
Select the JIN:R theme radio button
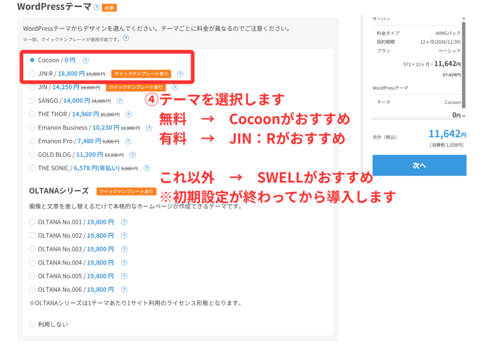pyautogui.click(x=32, y=74)
